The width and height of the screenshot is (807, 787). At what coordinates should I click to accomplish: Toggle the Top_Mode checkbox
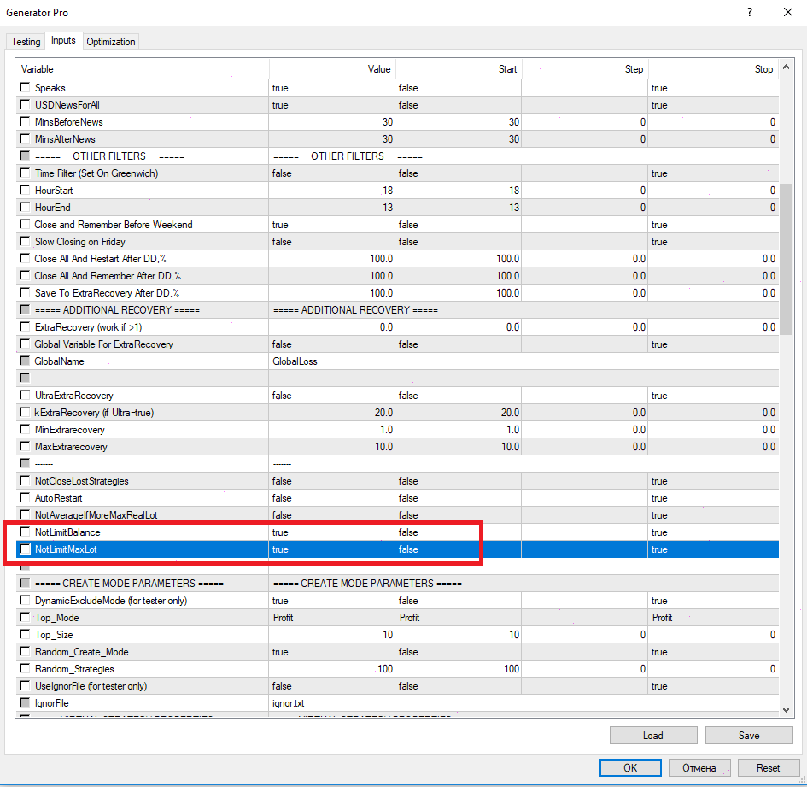[25, 617]
